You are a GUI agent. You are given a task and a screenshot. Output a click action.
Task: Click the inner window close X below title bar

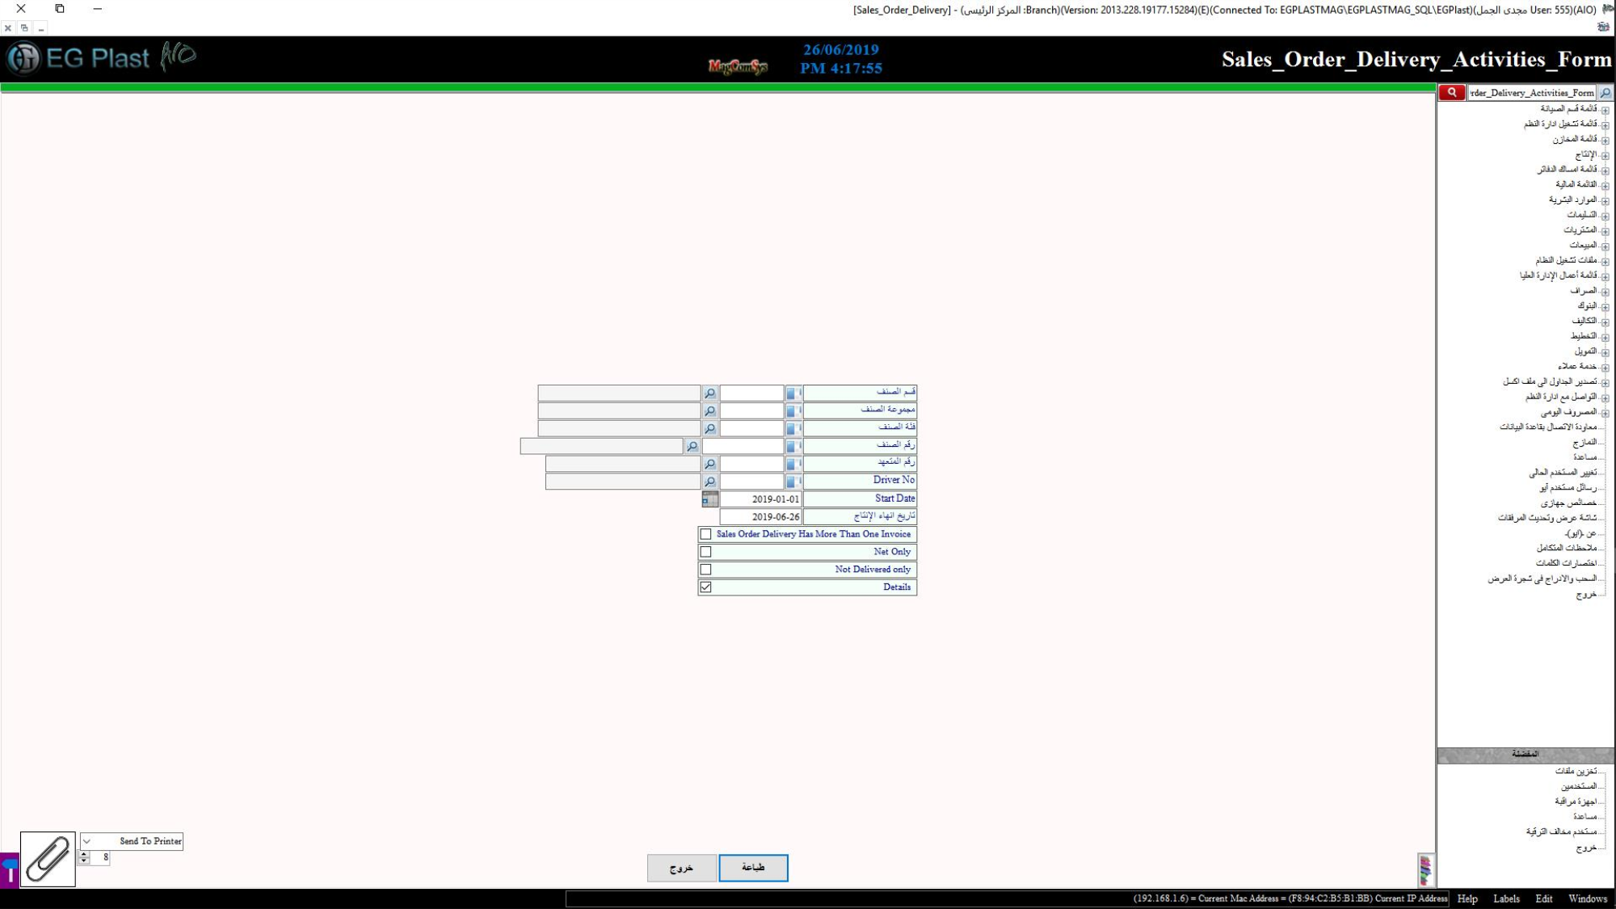(x=8, y=28)
